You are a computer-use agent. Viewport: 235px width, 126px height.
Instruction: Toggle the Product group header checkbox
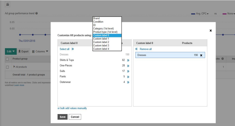coord(7,59)
